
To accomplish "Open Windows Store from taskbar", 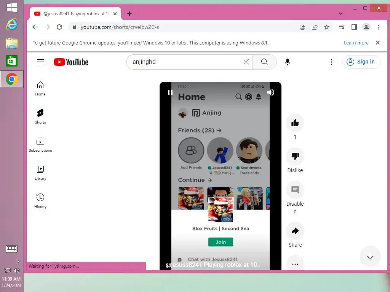I will click(12, 61).
